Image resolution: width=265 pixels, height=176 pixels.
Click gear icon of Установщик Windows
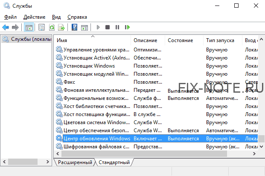coord(59,66)
